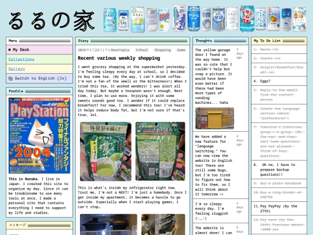
Task: Enlarge the tea package back label photo
Action: (x=160, y=151)
